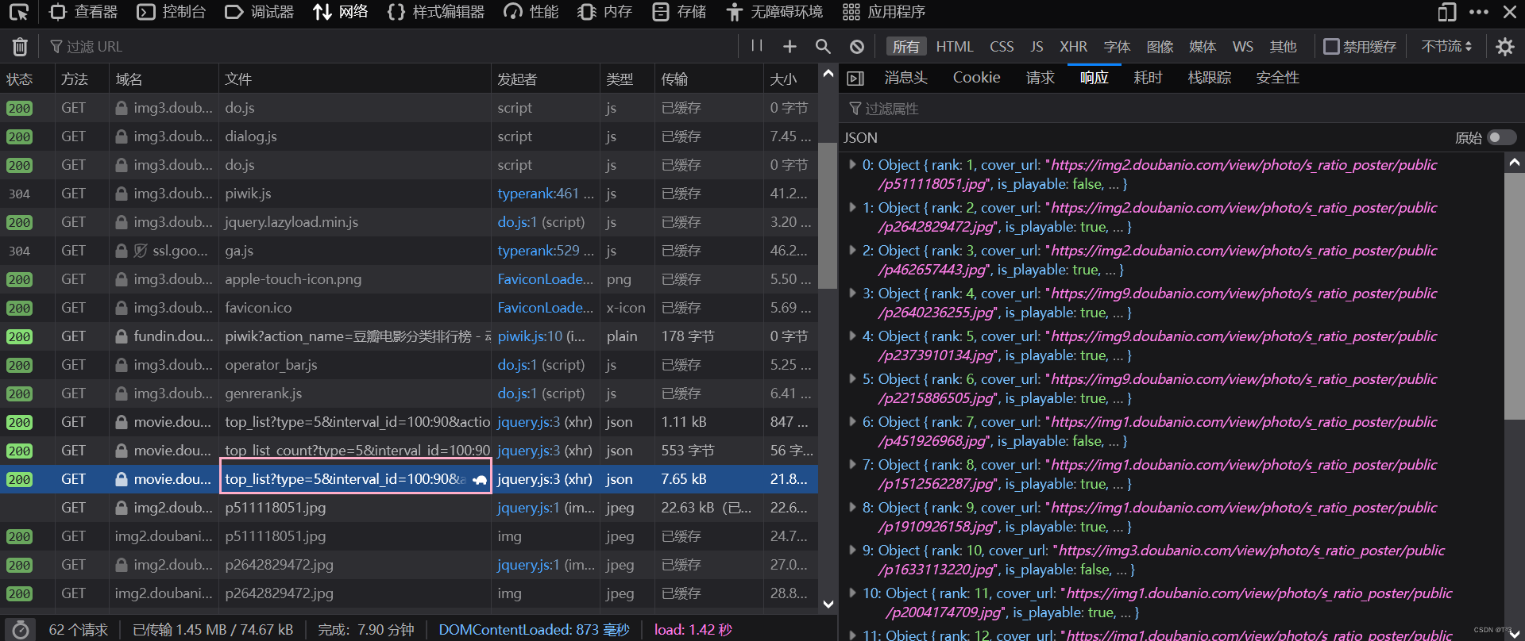This screenshot has width=1525, height=641.
Task: Enable the 禁用缓存 checkbox
Action: [x=1331, y=47]
